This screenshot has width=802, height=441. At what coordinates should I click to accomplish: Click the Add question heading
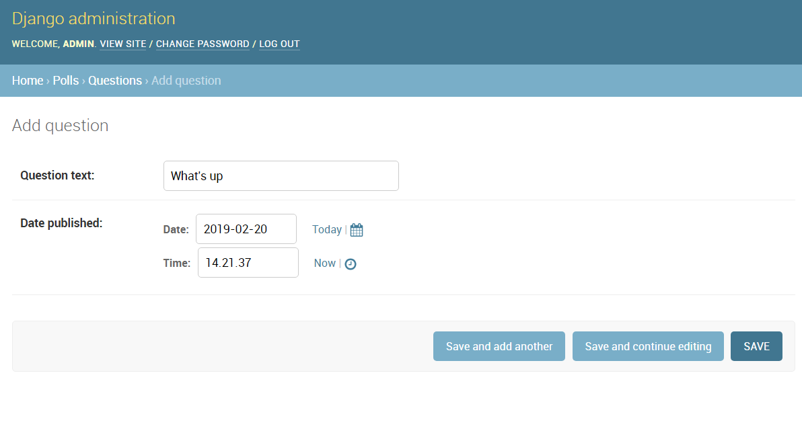61,125
